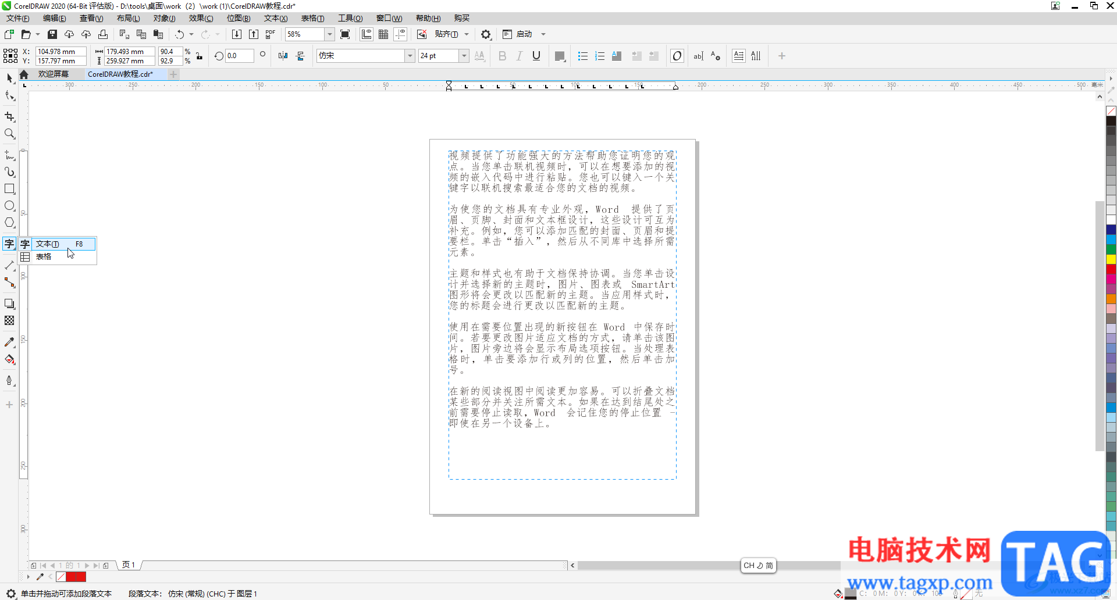Toggle Underline formatting

click(x=536, y=56)
